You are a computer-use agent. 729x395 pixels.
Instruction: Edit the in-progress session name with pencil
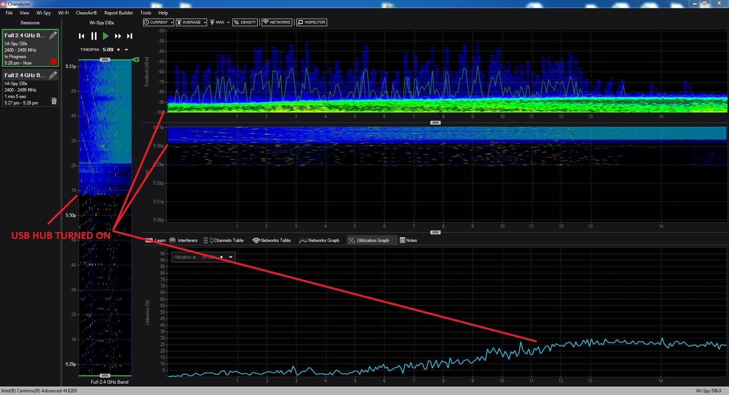[53, 35]
